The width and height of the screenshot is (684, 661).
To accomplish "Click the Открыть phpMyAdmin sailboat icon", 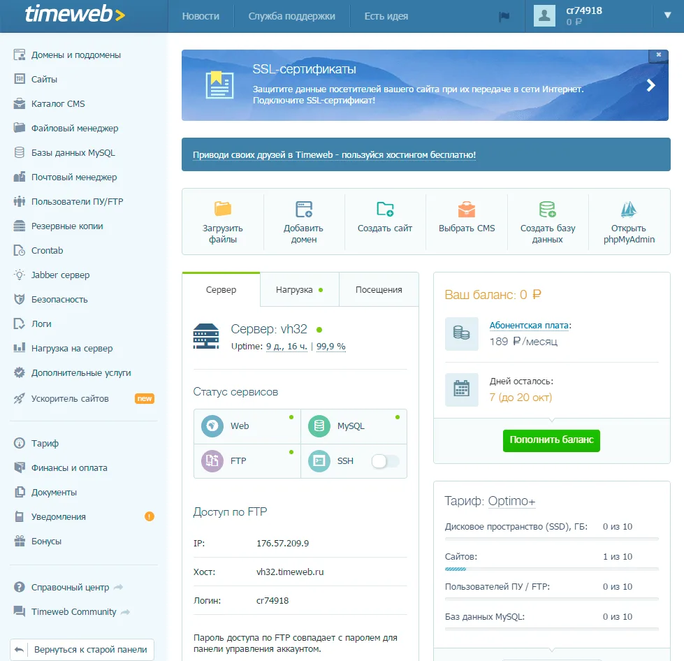I will (x=629, y=209).
